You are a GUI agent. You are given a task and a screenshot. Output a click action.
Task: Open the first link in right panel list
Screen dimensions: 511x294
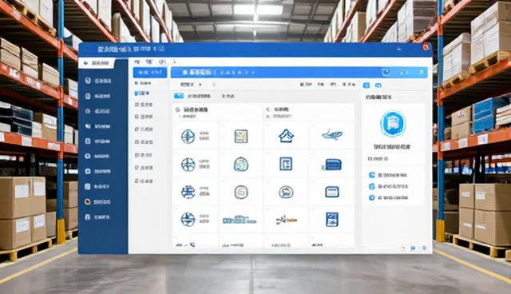tap(388, 175)
